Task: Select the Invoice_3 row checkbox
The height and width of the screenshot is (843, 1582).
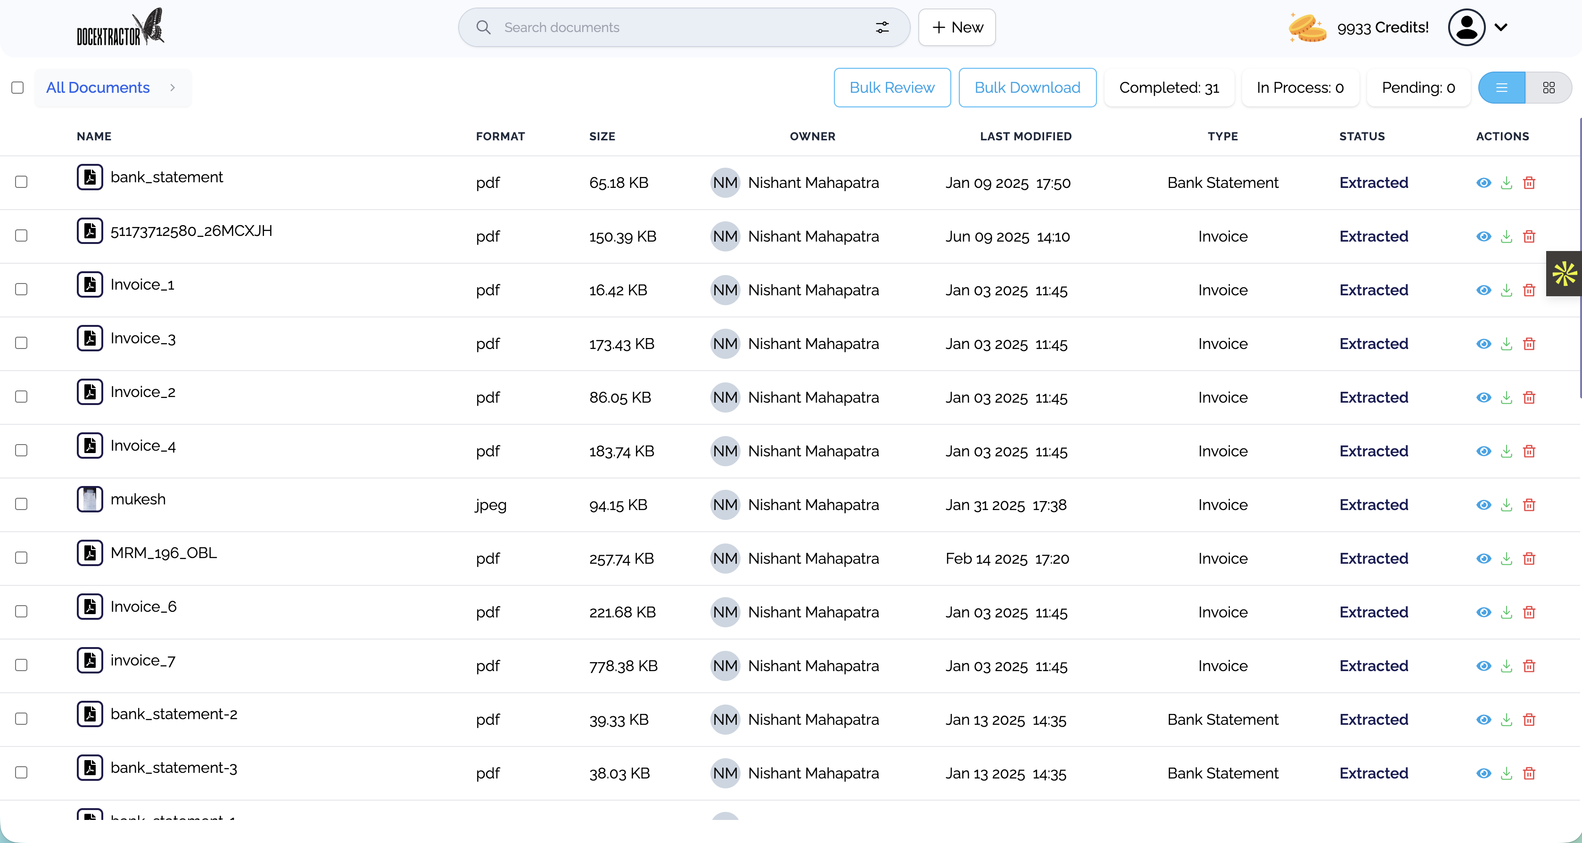Action: [x=22, y=343]
